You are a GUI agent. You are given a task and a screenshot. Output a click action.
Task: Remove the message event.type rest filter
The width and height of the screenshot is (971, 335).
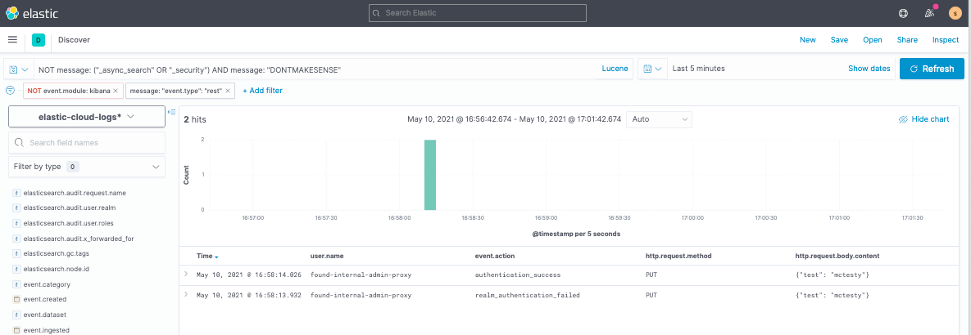[228, 91]
